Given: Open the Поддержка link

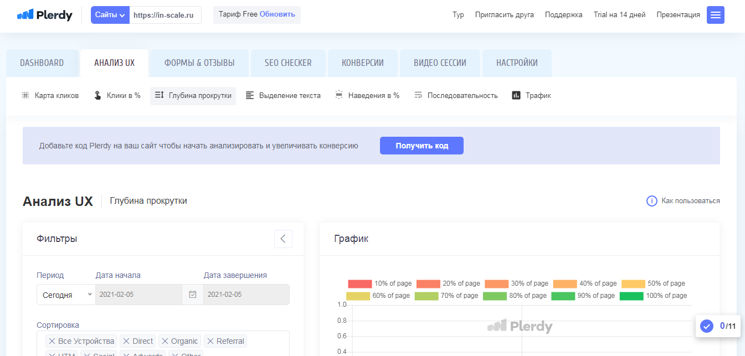Looking at the screenshot, I should pos(564,15).
